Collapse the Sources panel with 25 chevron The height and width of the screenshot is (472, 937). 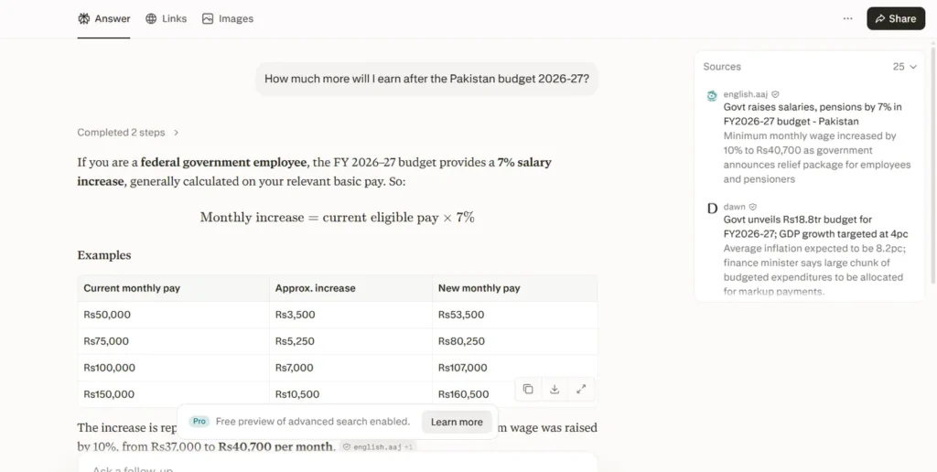[905, 67]
